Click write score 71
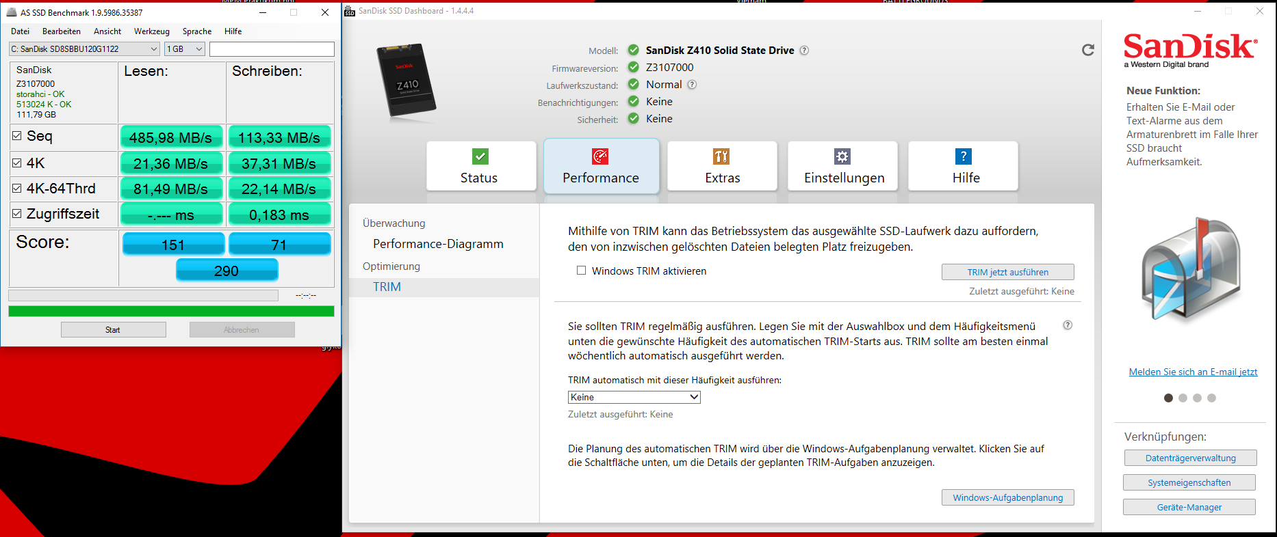Screen dimensions: 1277x537 click(x=279, y=244)
